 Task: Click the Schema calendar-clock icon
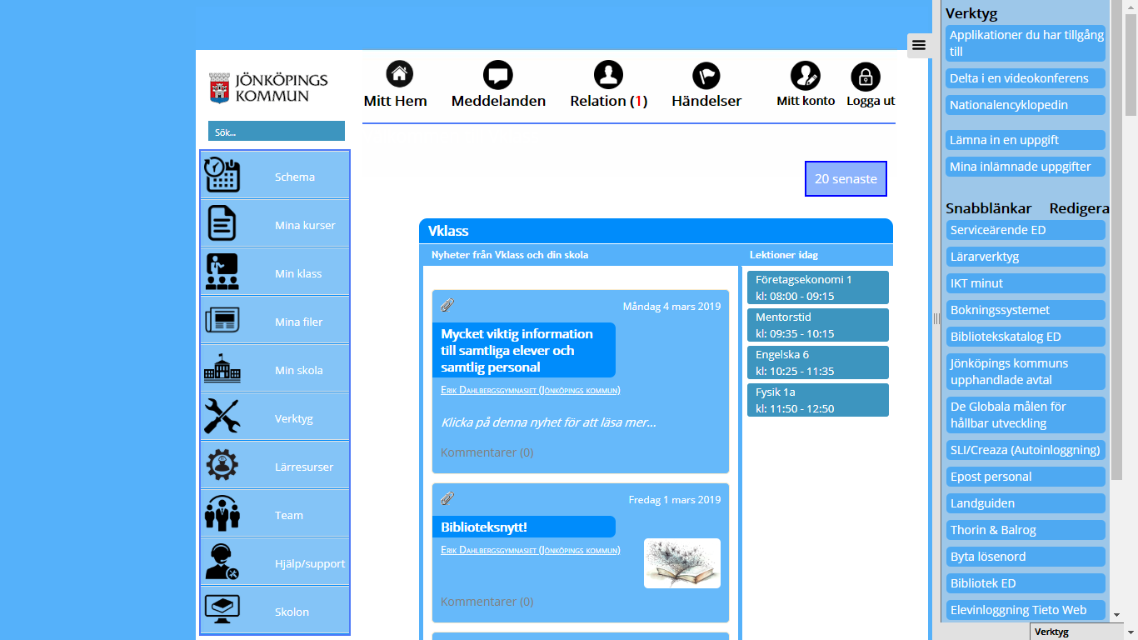click(222, 175)
